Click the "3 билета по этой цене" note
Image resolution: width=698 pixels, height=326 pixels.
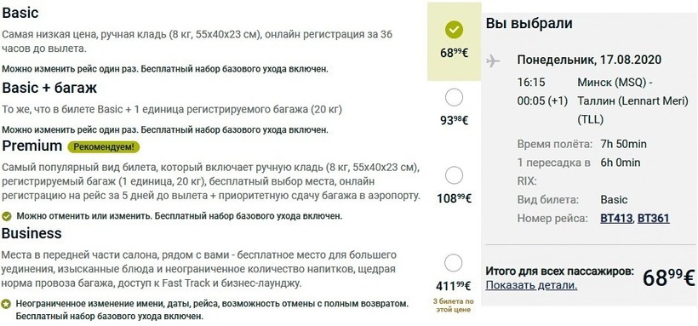[453, 306]
